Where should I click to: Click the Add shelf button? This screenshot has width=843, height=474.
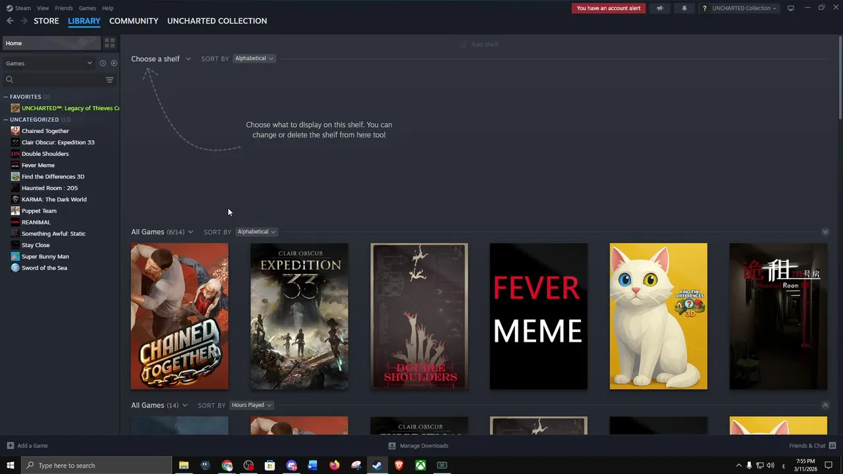click(x=479, y=44)
